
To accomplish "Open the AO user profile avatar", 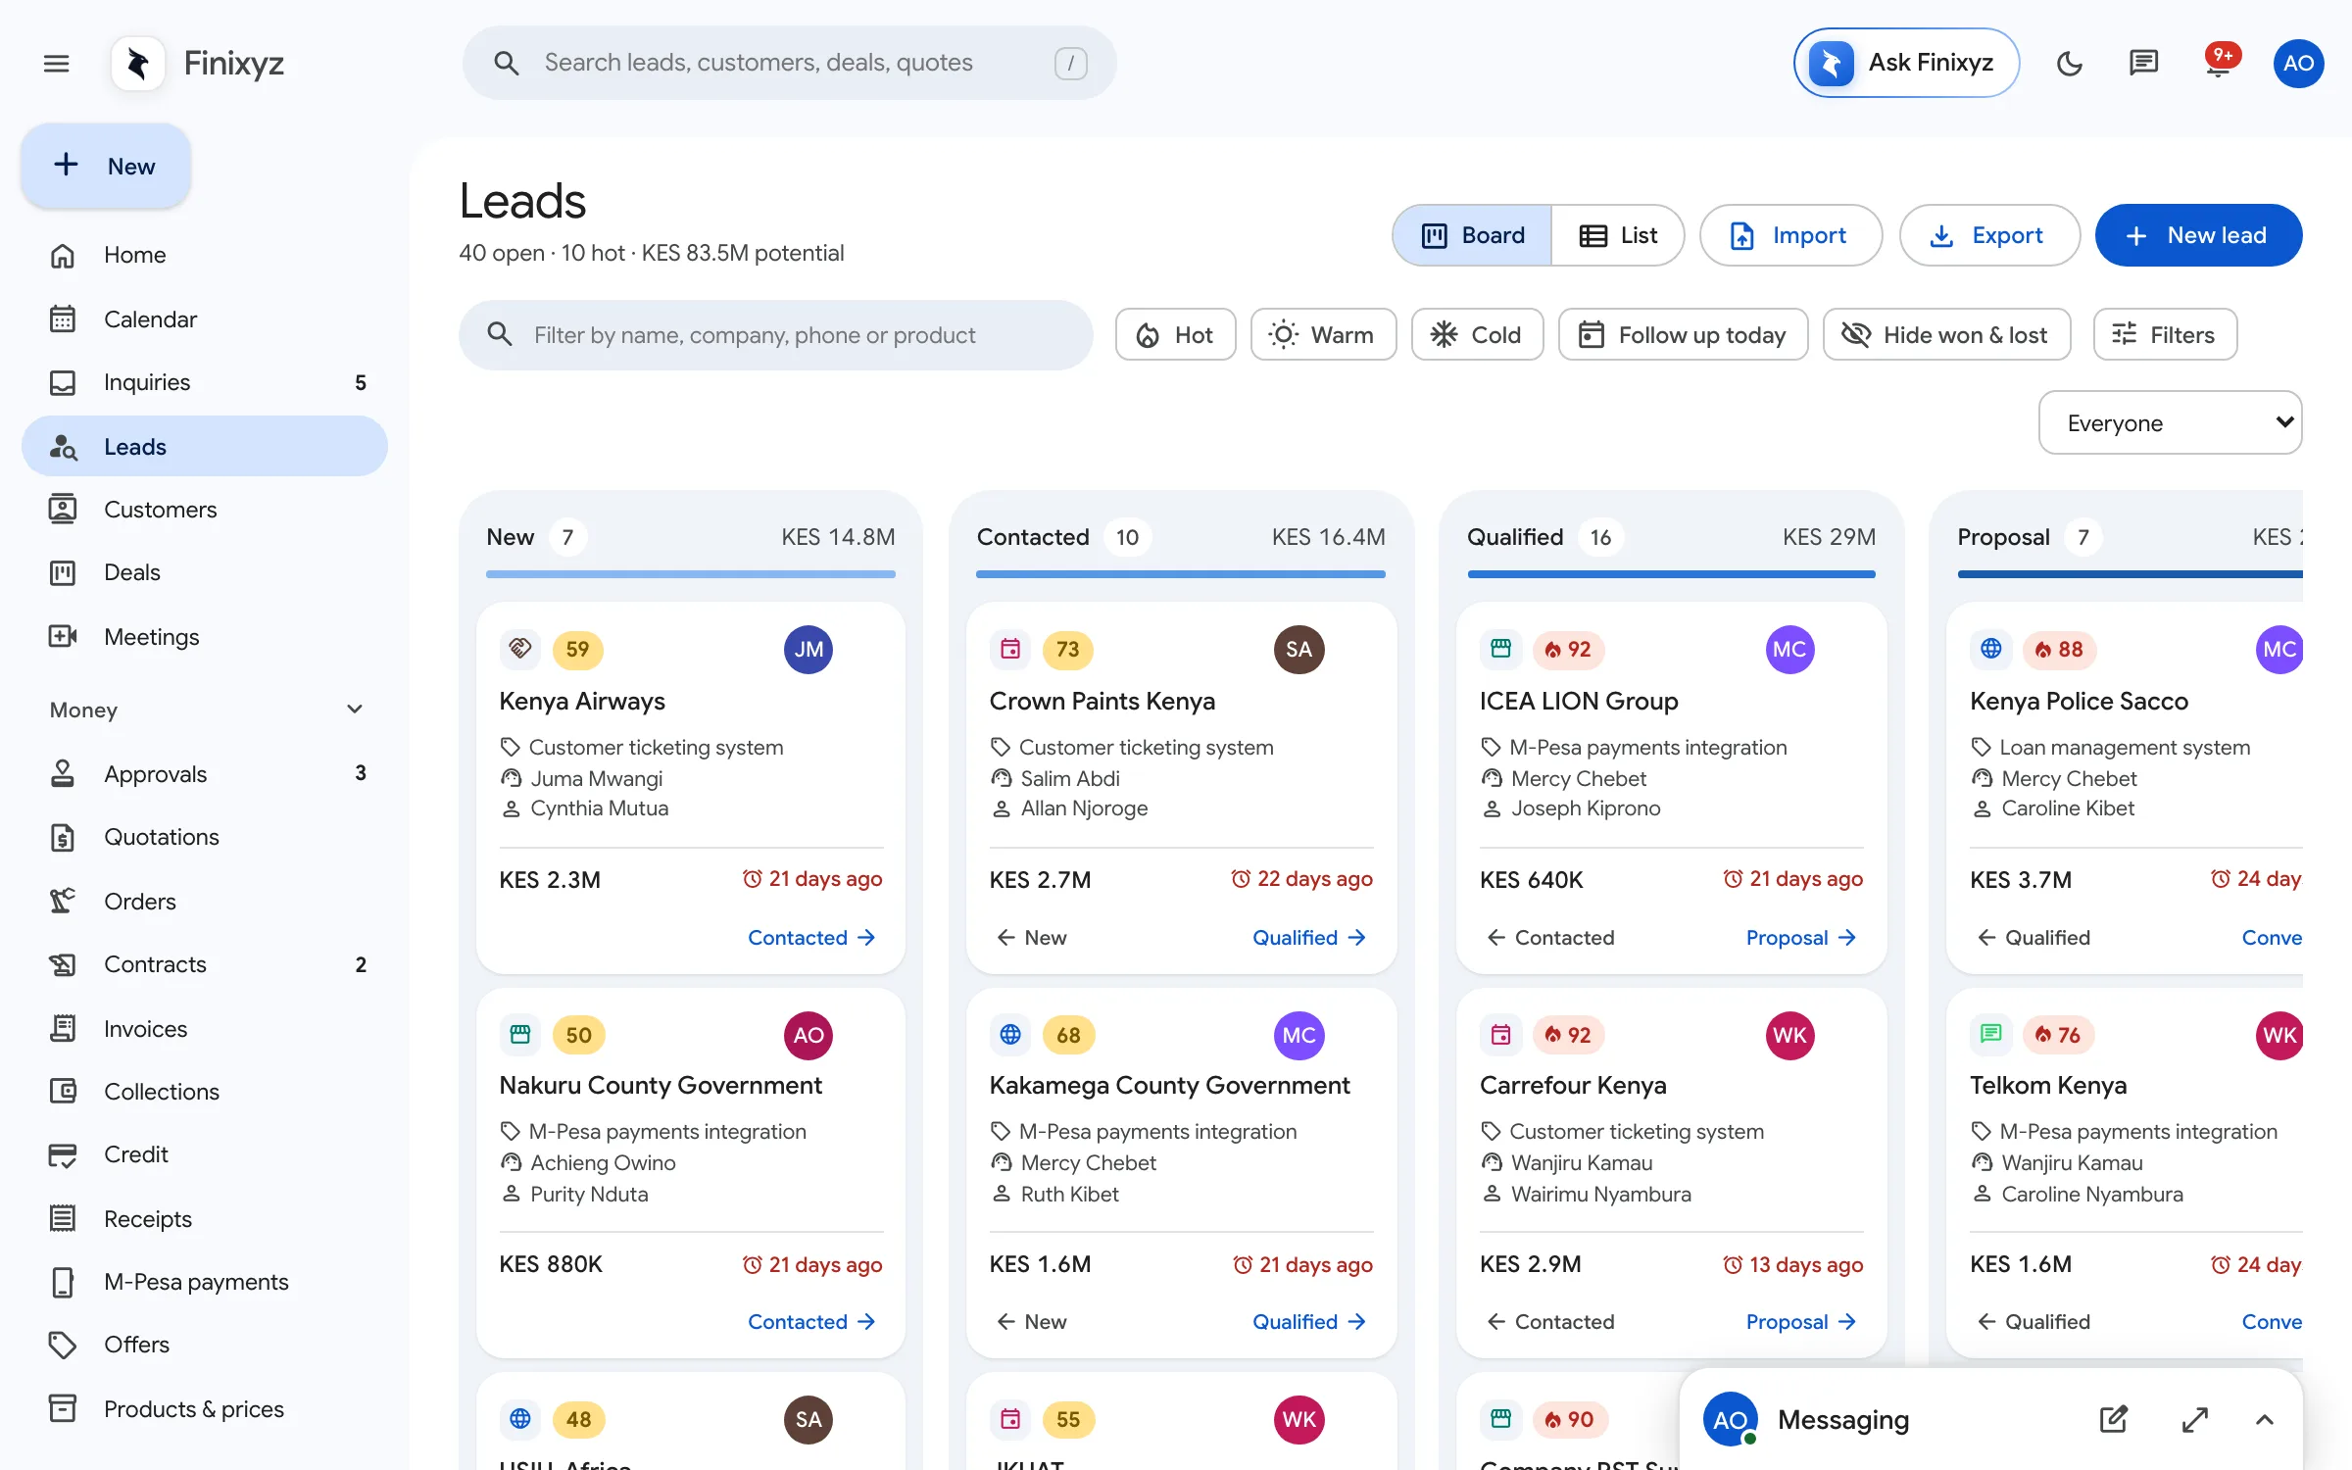I will [x=2298, y=64].
